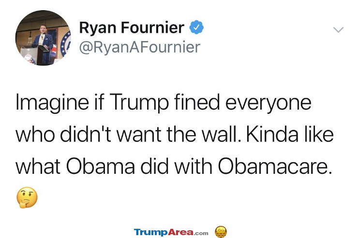
Task: Open the TrumpArea.com watermark link
Action: click(x=171, y=232)
